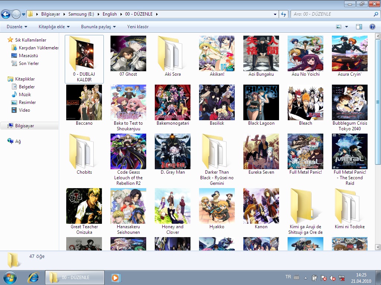Open the Kitaplığa ekle dropdown

point(54,27)
